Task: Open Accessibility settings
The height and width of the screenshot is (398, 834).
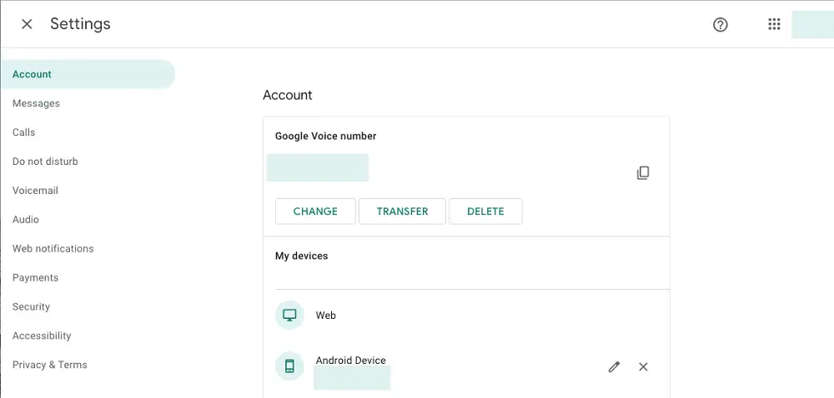Action: pos(42,336)
